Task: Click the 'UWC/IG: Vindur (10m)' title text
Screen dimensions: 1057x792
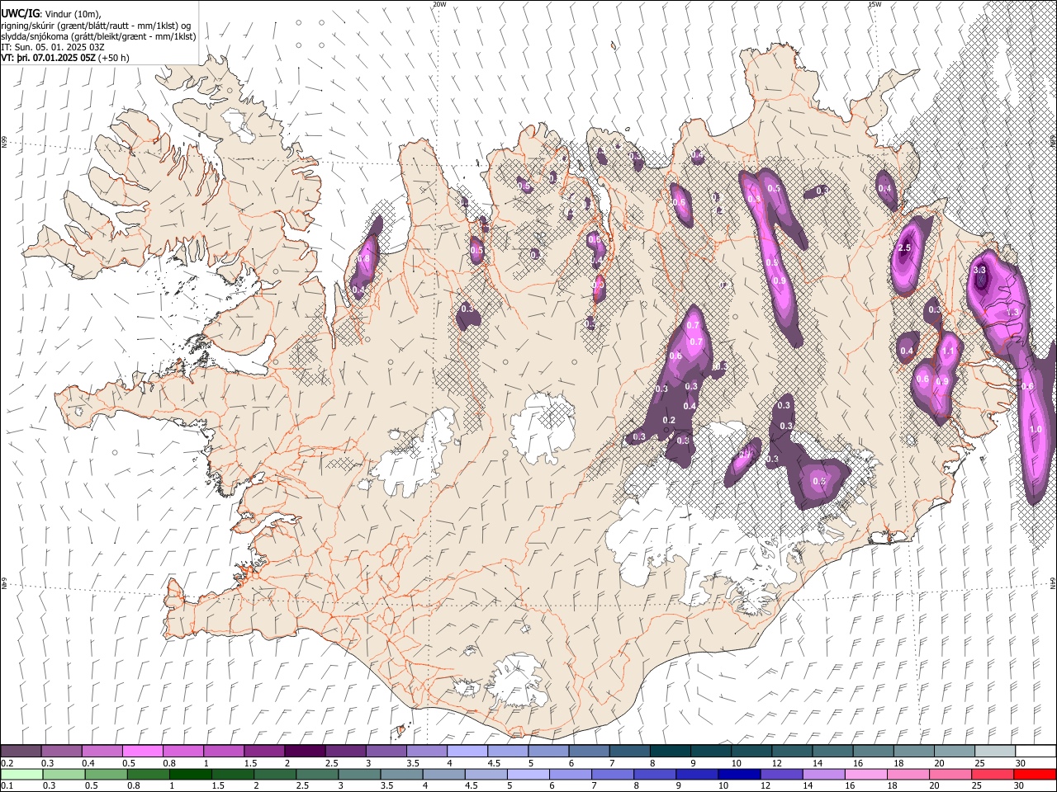Action: point(50,14)
